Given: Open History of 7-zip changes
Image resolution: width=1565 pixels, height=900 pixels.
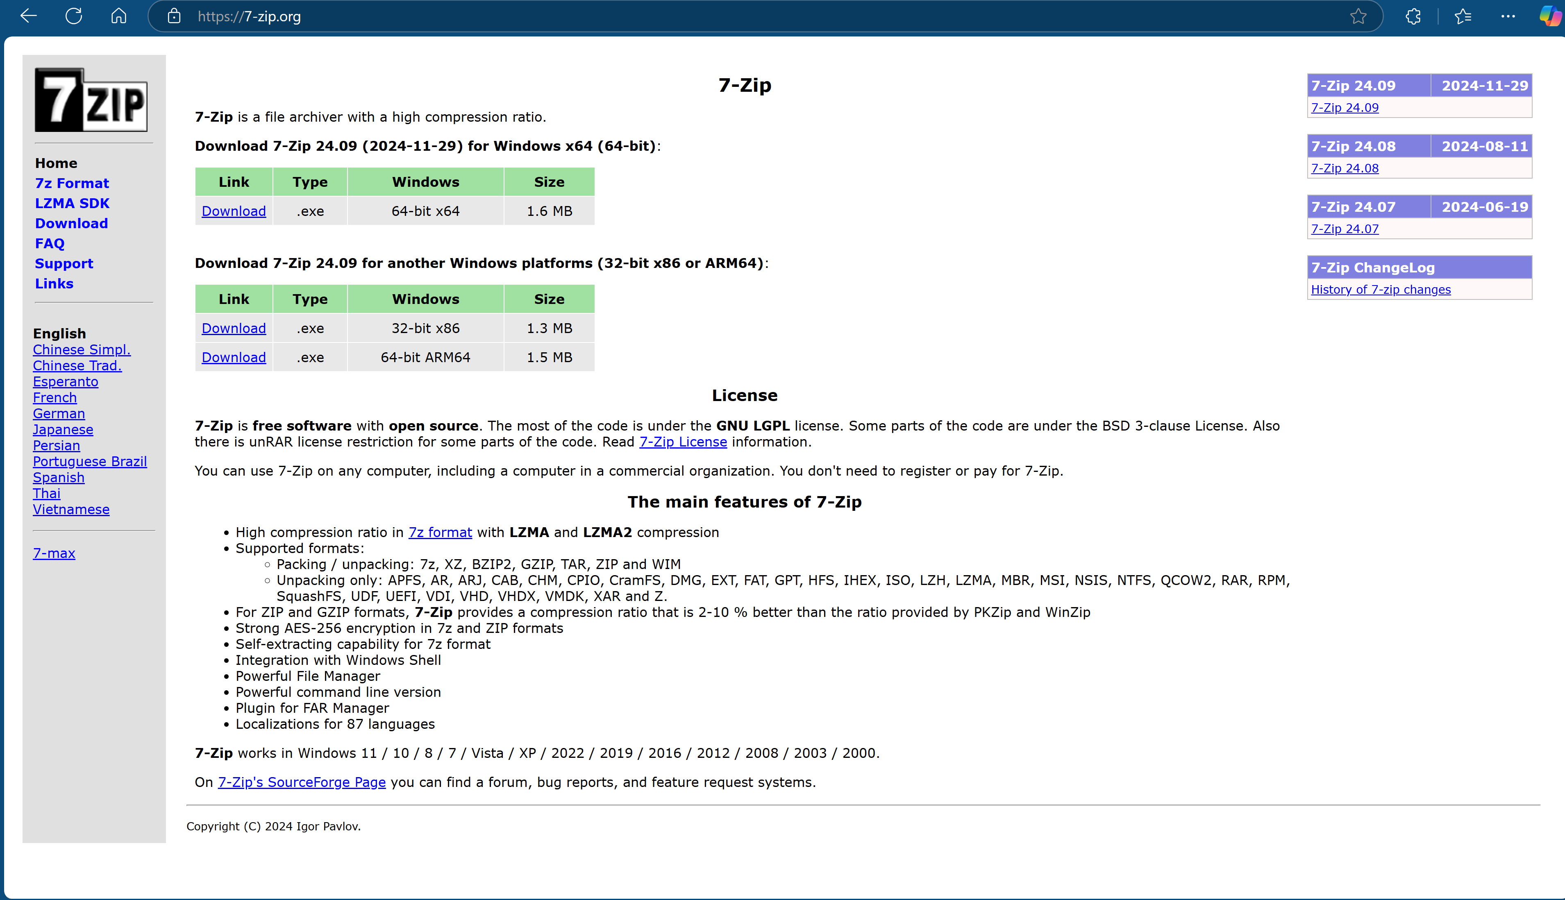Looking at the screenshot, I should (x=1380, y=289).
